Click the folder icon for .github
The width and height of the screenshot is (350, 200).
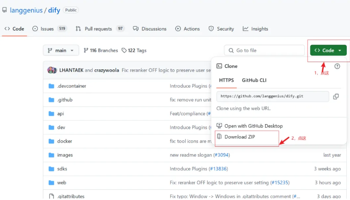(51, 100)
